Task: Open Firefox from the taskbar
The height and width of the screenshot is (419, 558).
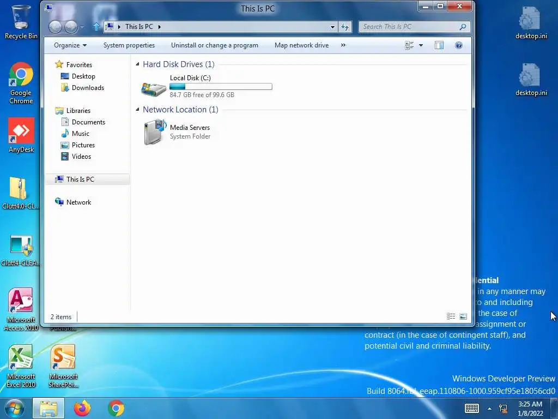Action: [x=82, y=408]
